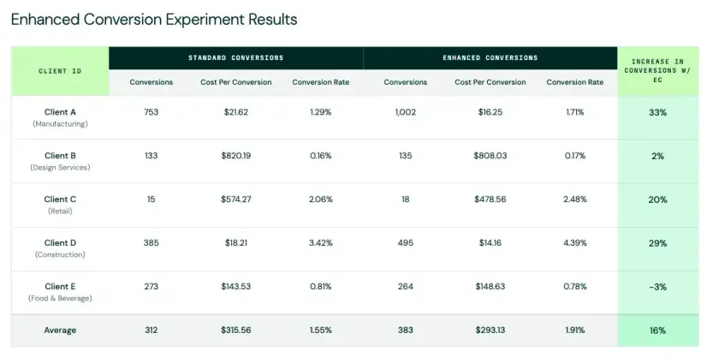Click the 1,002 enhanced conversions value
Viewport: 707px width, 357px height.
click(406, 112)
